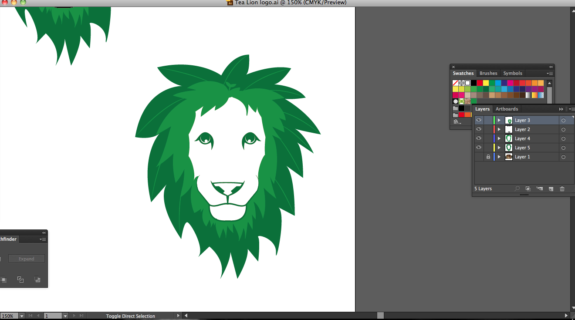Image resolution: width=575 pixels, height=320 pixels.
Task: Open the Swatch Libraries menu icon
Action: [457, 122]
